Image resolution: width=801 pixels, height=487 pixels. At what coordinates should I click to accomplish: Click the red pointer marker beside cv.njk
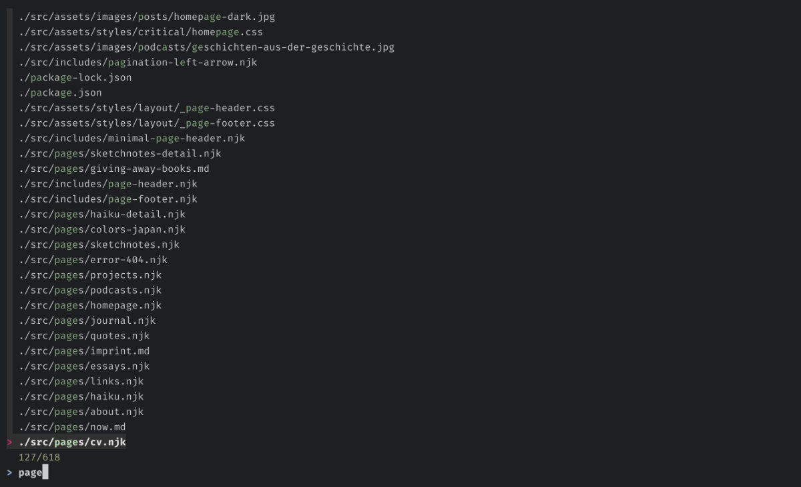pyautogui.click(x=9, y=442)
